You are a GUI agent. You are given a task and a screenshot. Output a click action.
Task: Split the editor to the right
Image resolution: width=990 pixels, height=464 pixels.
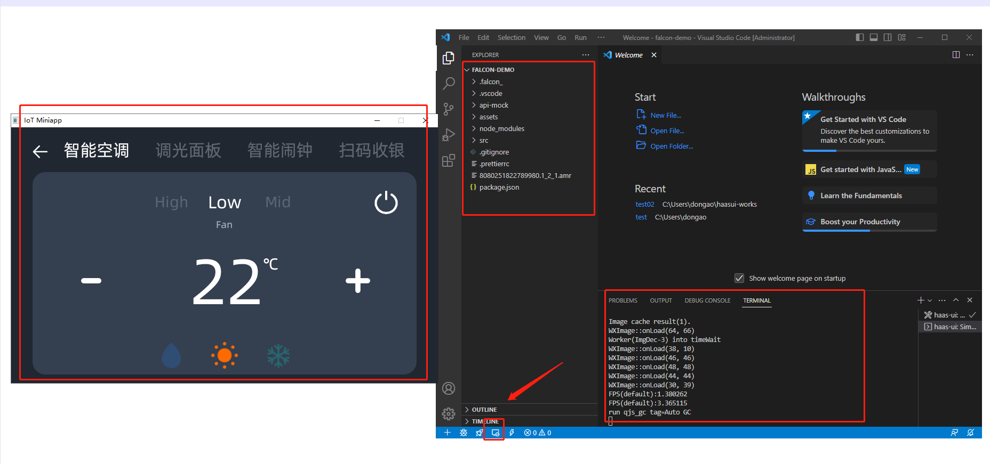pyautogui.click(x=956, y=55)
